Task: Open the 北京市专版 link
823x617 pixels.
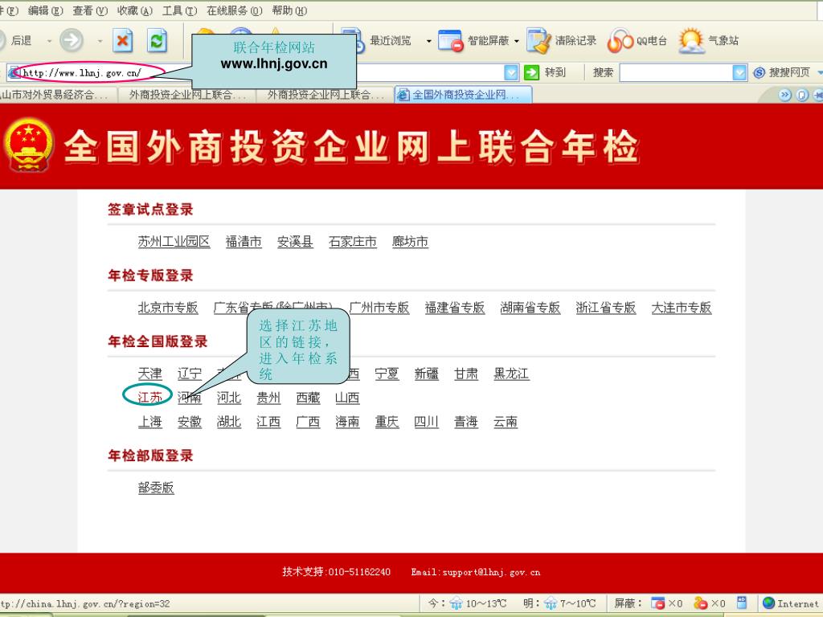Action: click(x=168, y=308)
